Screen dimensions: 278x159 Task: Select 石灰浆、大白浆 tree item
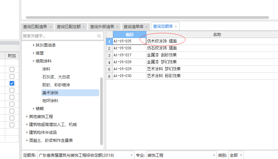click(56, 77)
